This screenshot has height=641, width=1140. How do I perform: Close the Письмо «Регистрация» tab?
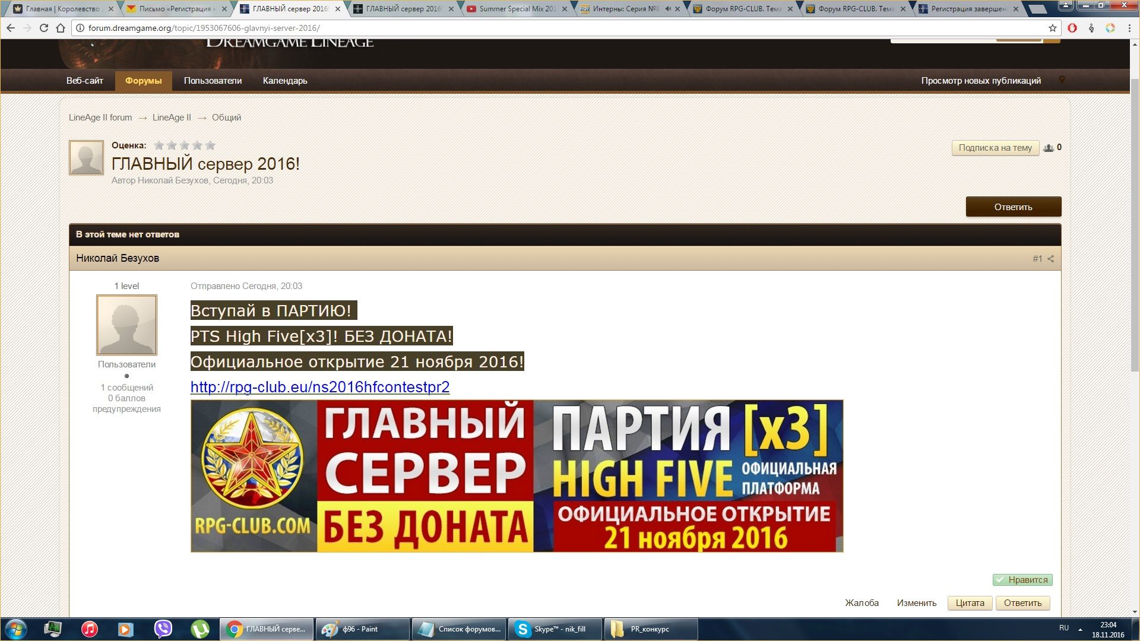pos(224,9)
